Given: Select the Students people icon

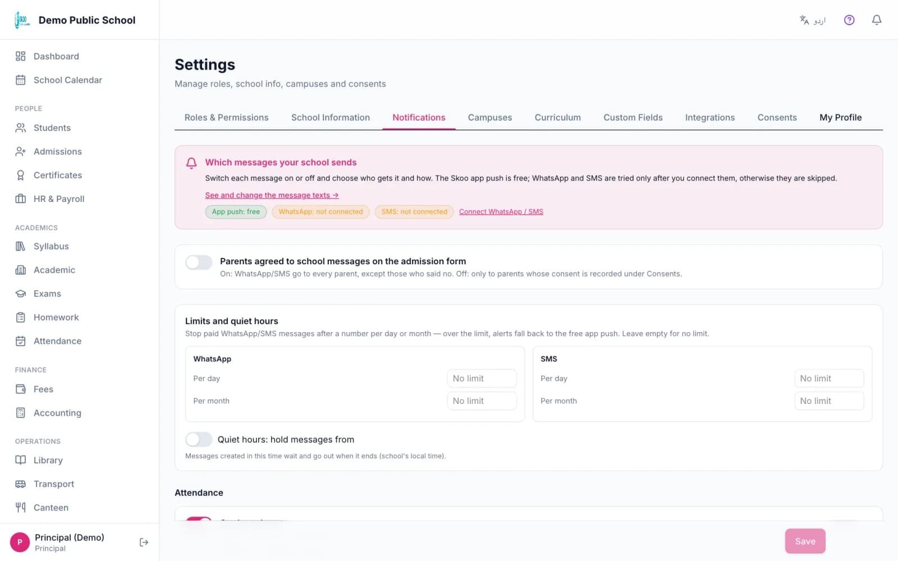Looking at the screenshot, I should [21, 128].
